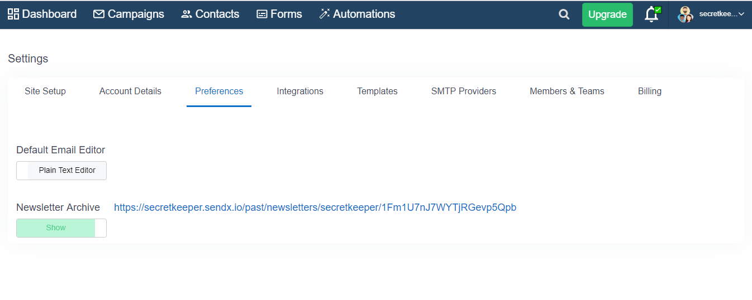Image resolution: width=752 pixels, height=300 pixels.
Task: Go to the Integrations tab
Action: point(300,91)
